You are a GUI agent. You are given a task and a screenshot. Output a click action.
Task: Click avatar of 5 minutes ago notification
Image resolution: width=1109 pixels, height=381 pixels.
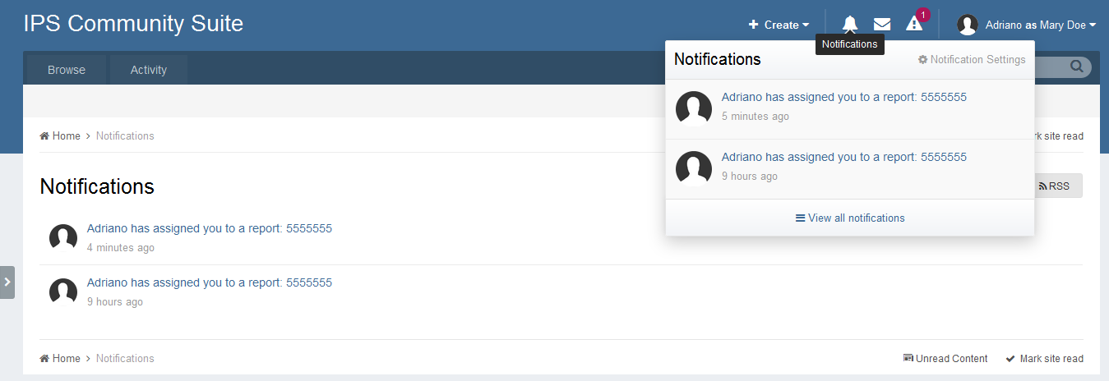(x=693, y=108)
